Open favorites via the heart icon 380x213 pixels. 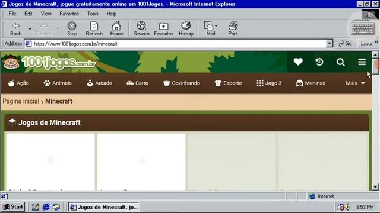click(298, 62)
